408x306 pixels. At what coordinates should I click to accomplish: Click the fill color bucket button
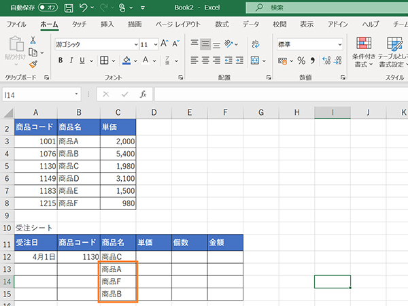[x=126, y=61]
